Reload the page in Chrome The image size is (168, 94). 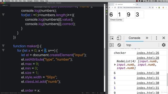tap(115, 8)
